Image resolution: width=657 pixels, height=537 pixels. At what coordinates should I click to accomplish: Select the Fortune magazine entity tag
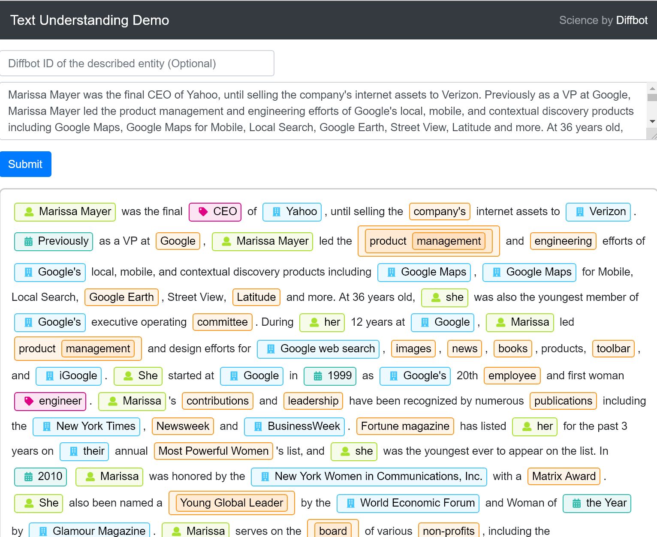pos(405,426)
